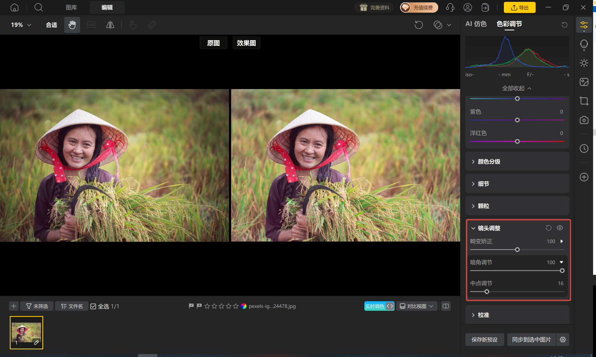Image resolution: width=596 pixels, height=357 pixels.
Task: Open the camera snapshot panel
Action: 584,120
